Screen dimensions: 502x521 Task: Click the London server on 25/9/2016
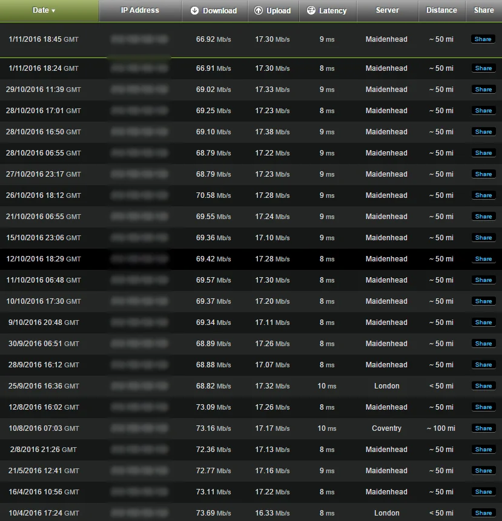pos(386,386)
